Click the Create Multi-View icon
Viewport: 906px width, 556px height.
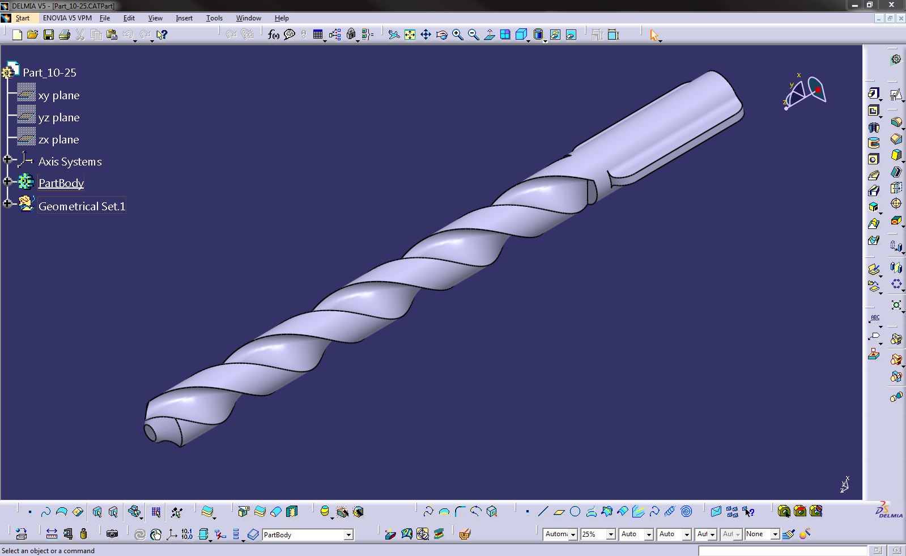click(505, 35)
